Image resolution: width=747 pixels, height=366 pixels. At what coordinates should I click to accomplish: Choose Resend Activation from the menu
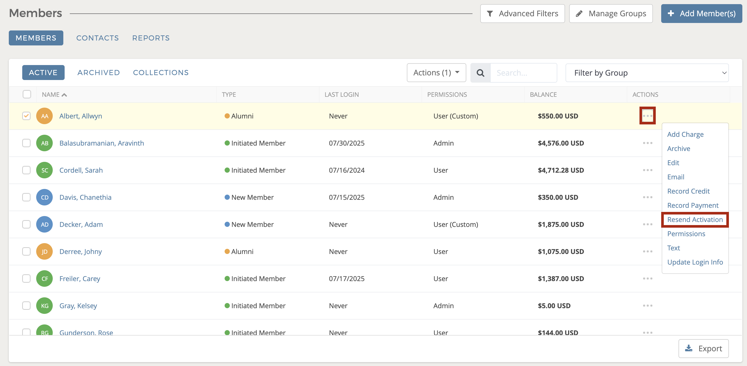point(695,219)
